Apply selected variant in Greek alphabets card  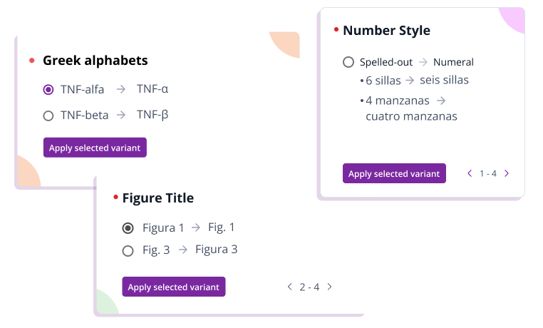(95, 148)
